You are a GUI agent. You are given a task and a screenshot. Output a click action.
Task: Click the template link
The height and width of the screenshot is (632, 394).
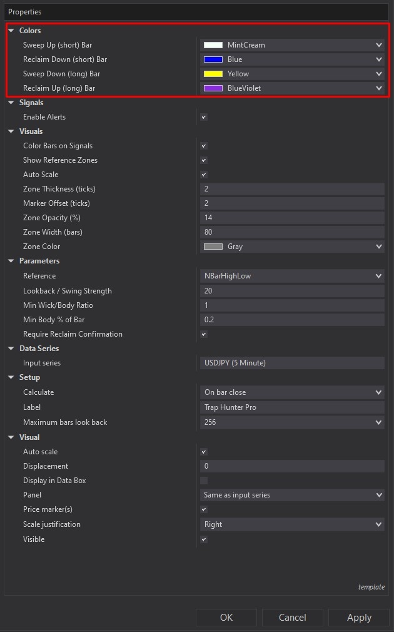point(371,587)
